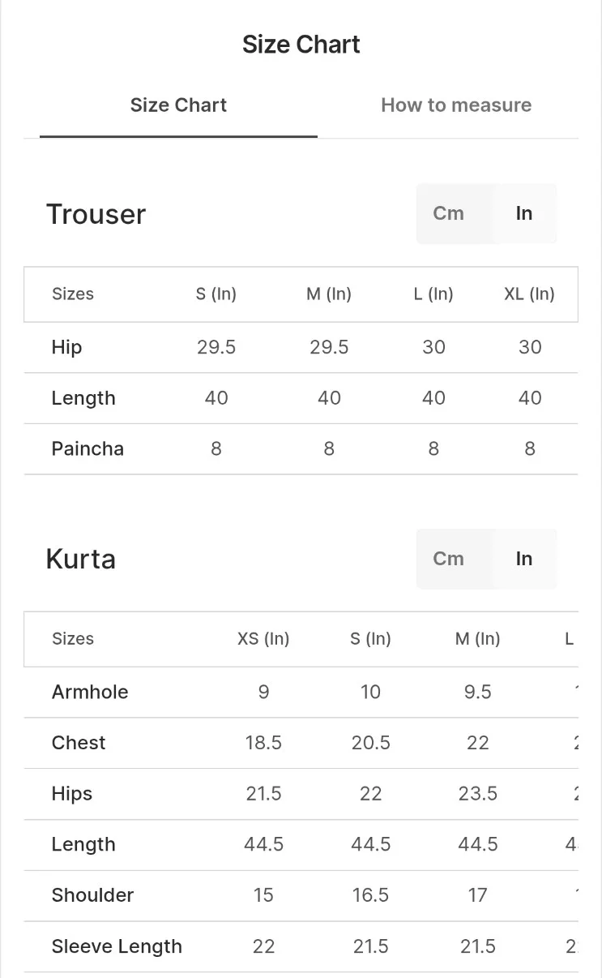Click the Hips row label in Kurta table
The height and width of the screenshot is (978, 602).
pos(72,794)
